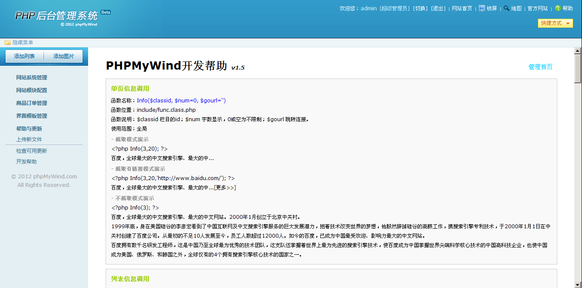Screen dimensions: 582x288
Task: Expand the 网站模块配置 menu
Action: (x=32, y=90)
